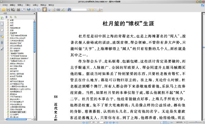Select the 版权 bookmark

[12, 25]
